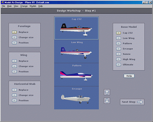Click the down arrow to browse next models
This screenshot has height=122, width=153.
click(107, 101)
